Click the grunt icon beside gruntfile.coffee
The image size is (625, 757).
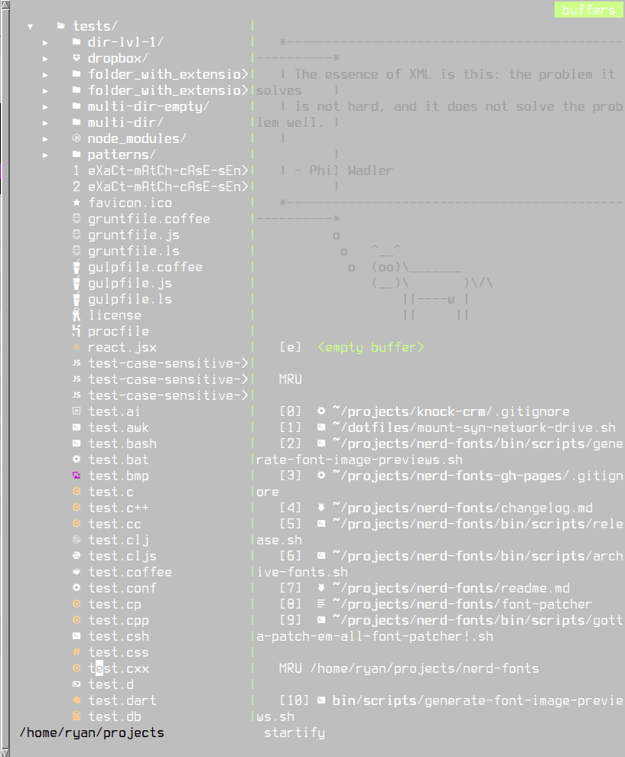pyautogui.click(x=76, y=219)
